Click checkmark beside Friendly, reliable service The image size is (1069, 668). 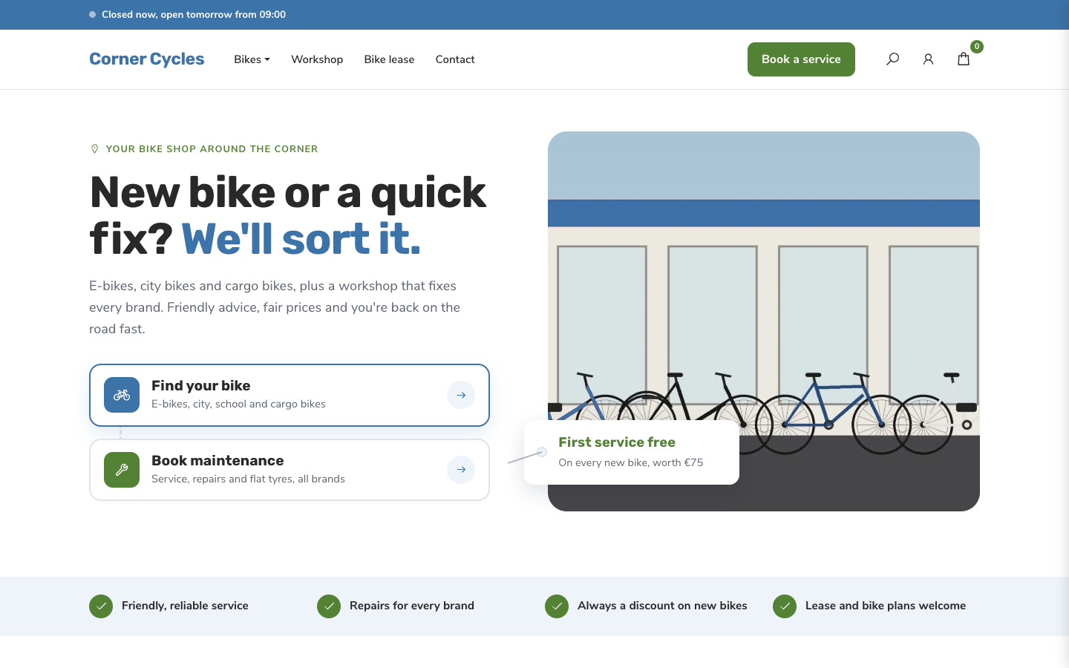pos(101,606)
